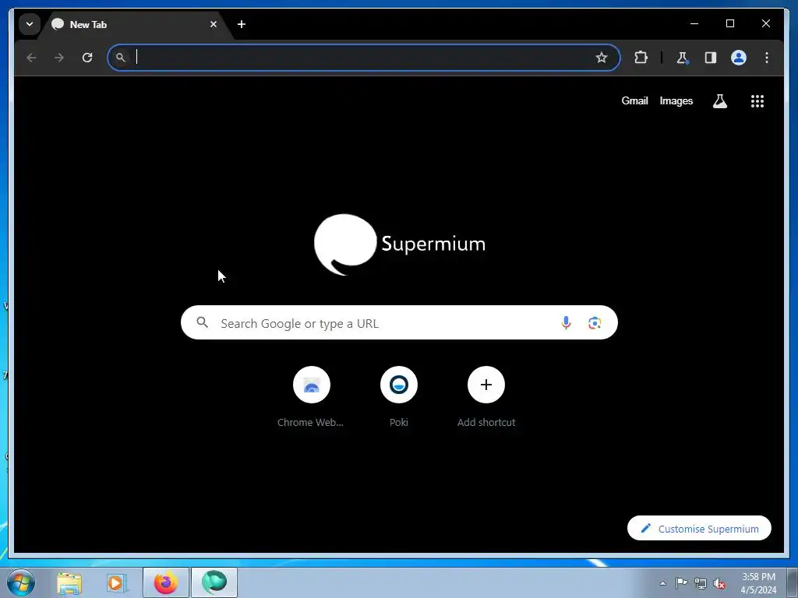Viewport: 798px width, 598px height.
Task: Go forward with the forward arrow
Action: [59, 58]
